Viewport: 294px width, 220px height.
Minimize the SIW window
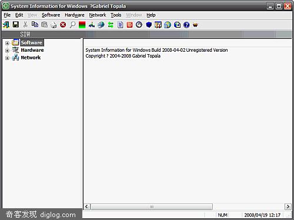[270, 6]
